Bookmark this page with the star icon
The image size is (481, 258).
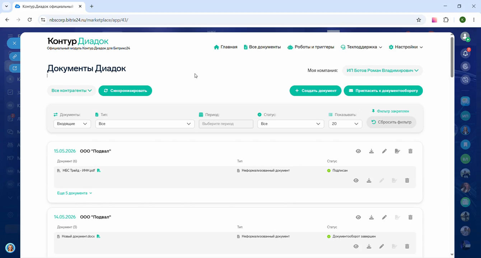coord(419,20)
